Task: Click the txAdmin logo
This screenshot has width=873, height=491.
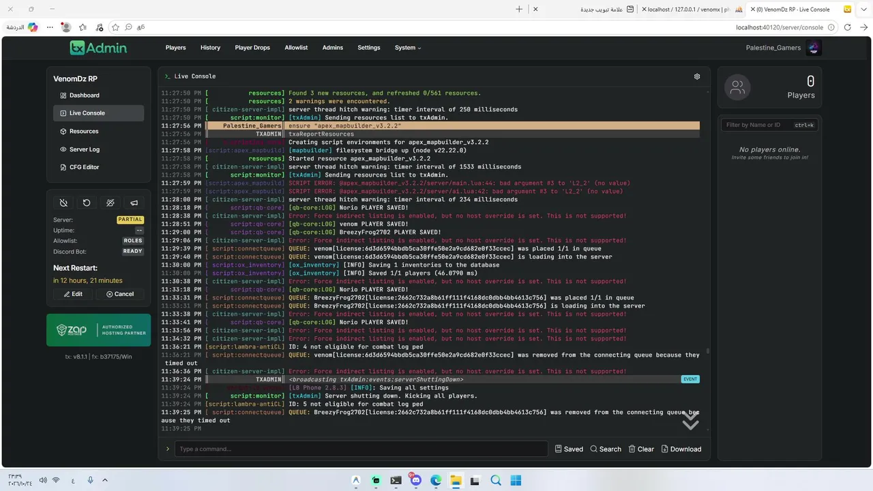Action: tap(98, 48)
